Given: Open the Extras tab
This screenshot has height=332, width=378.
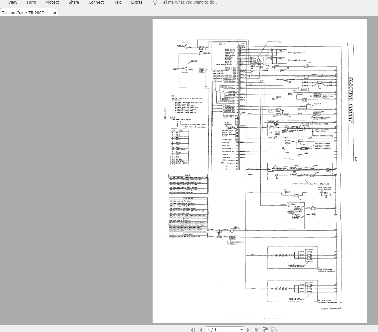Looking at the screenshot, I should 137,2.
